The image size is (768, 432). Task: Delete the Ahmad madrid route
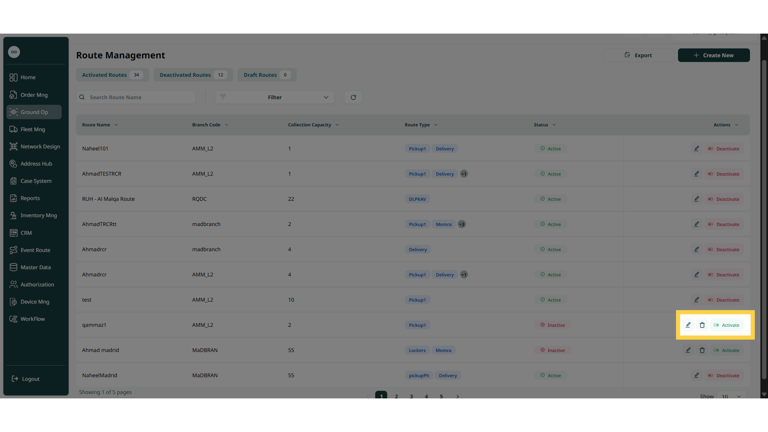tap(702, 350)
